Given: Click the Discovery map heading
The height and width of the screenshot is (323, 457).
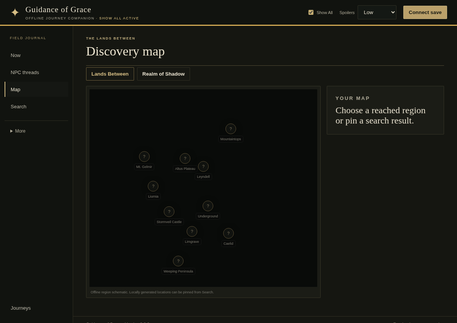Looking at the screenshot, I should click(x=125, y=51).
